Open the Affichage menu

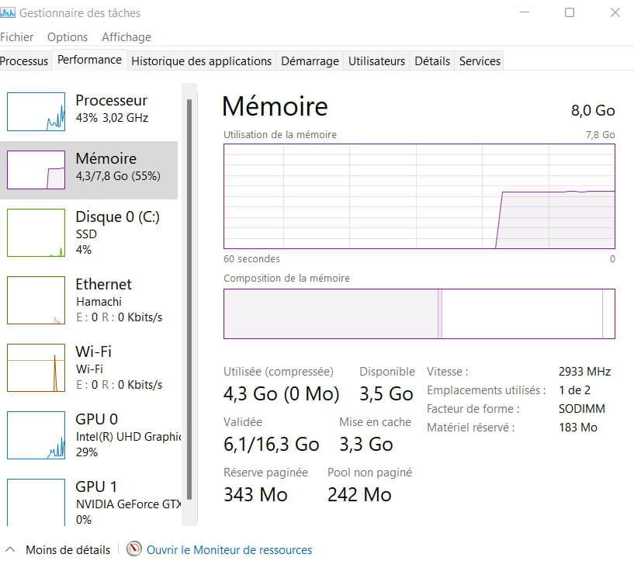[126, 37]
